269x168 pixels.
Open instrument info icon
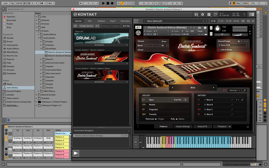click(205, 28)
